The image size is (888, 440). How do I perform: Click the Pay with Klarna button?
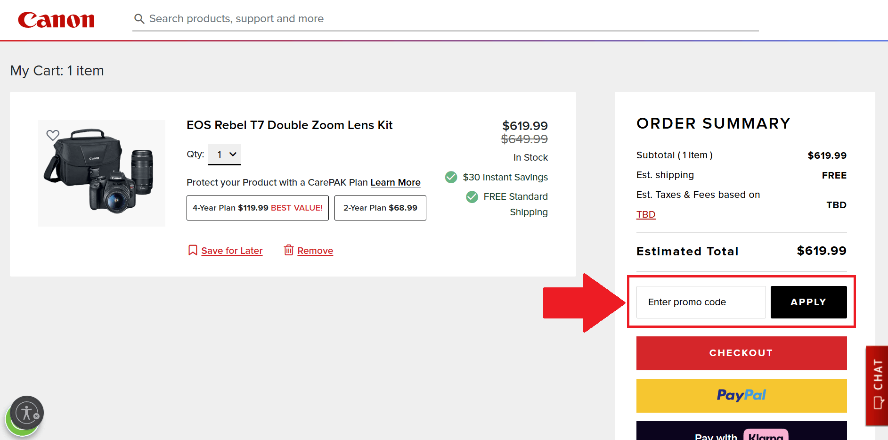pos(741,432)
